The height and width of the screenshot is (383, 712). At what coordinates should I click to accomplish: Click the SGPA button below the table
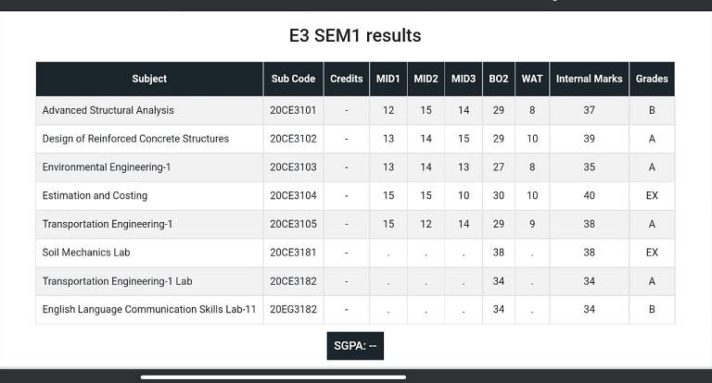(355, 346)
